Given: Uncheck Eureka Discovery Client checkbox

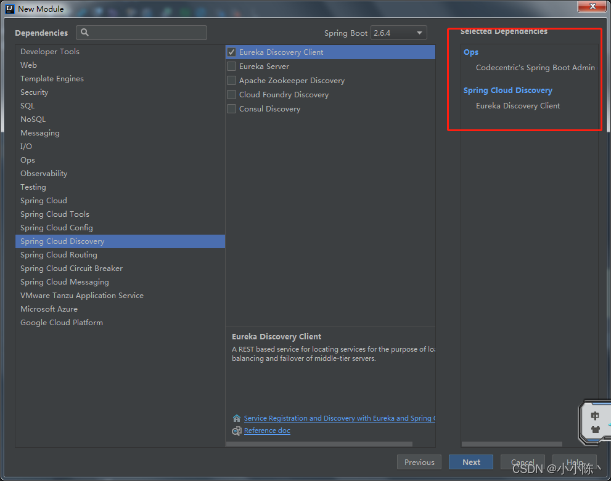Looking at the screenshot, I should click(x=231, y=52).
